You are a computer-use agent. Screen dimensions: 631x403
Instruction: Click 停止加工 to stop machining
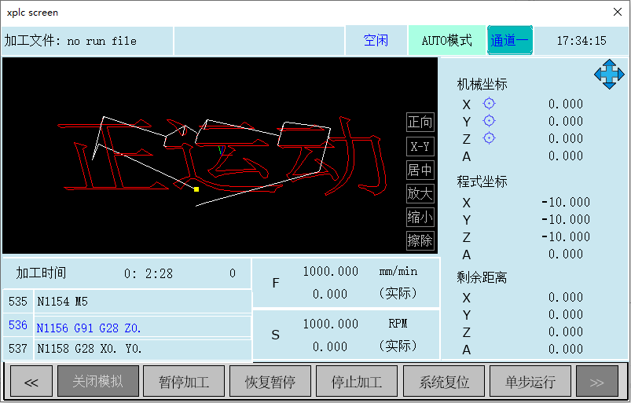tap(357, 381)
